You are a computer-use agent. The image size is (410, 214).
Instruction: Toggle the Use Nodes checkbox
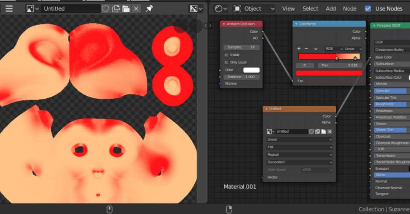click(368, 9)
